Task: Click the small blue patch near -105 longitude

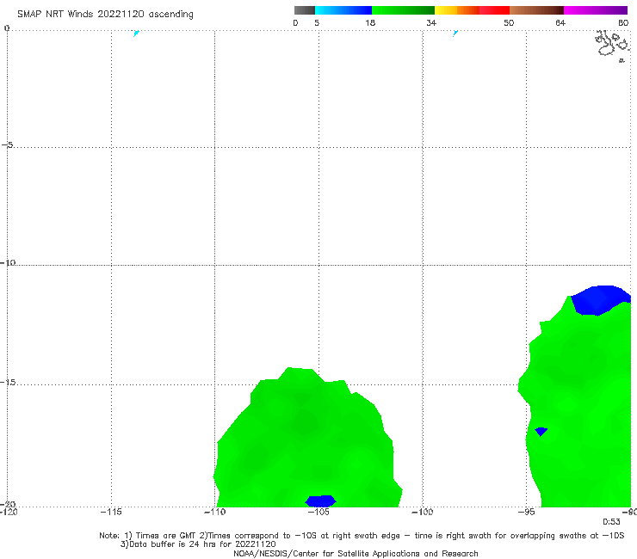Action: click(x=320, y=501)
